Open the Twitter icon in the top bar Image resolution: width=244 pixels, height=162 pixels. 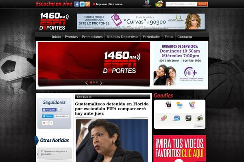[82, 4]
